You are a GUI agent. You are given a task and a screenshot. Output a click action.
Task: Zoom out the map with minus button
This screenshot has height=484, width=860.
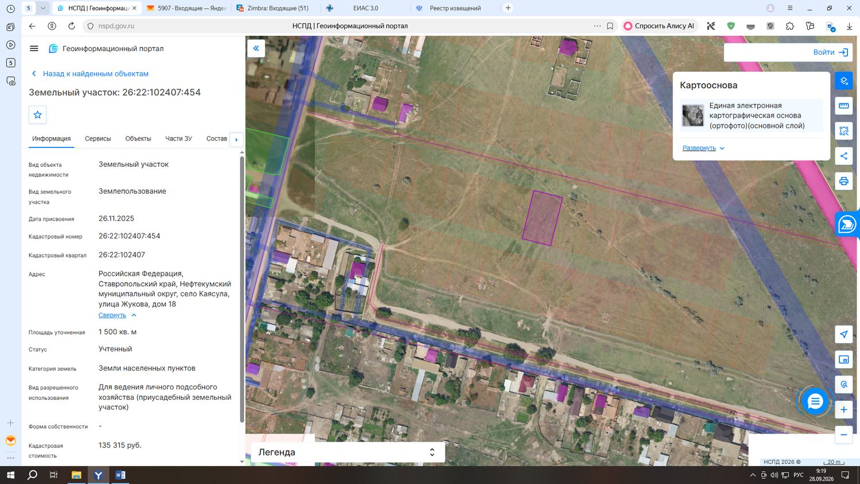(x=844, y=435)
